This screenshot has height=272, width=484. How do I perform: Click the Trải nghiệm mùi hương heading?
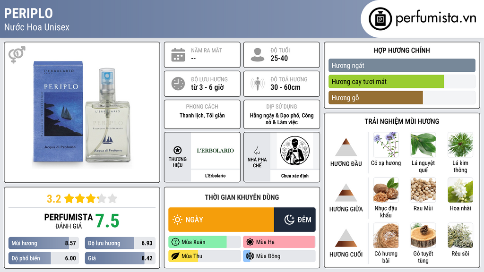point(402,121)
